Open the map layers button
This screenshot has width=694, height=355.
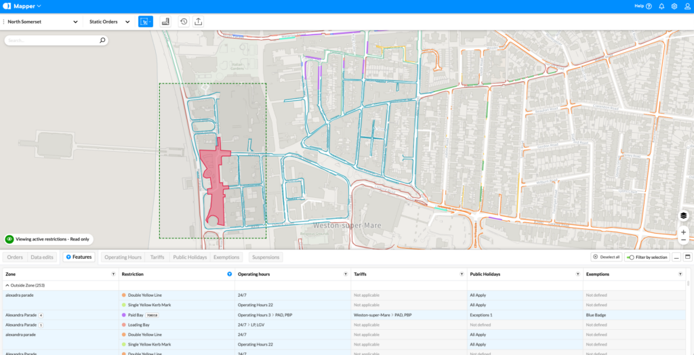point(683,215)
